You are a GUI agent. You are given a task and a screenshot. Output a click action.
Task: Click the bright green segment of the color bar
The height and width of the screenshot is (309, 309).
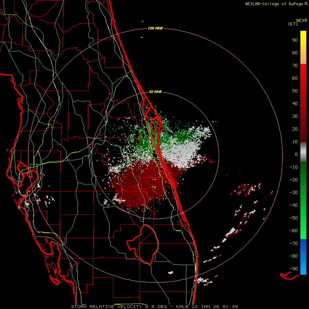click(x=303, y=201)
